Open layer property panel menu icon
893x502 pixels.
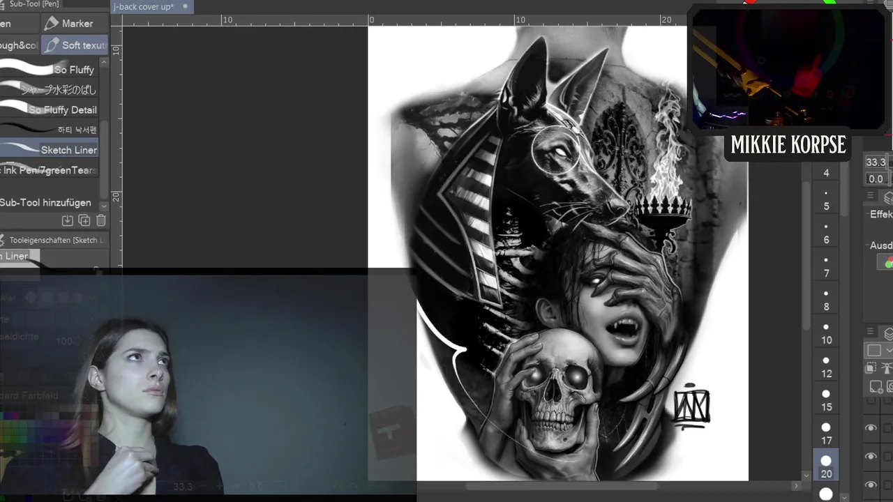[870, 197]
